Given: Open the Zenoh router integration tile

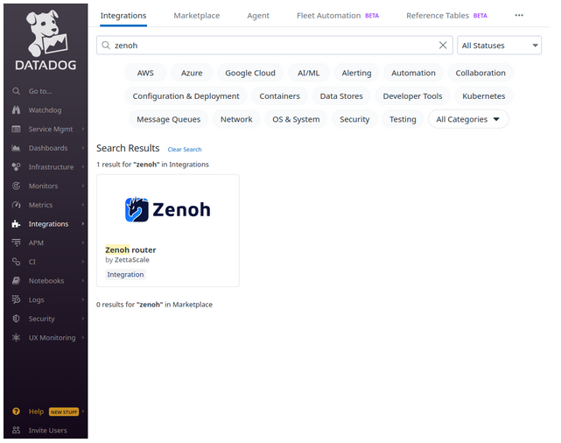Looking at the screenshot, I should 167,230.
